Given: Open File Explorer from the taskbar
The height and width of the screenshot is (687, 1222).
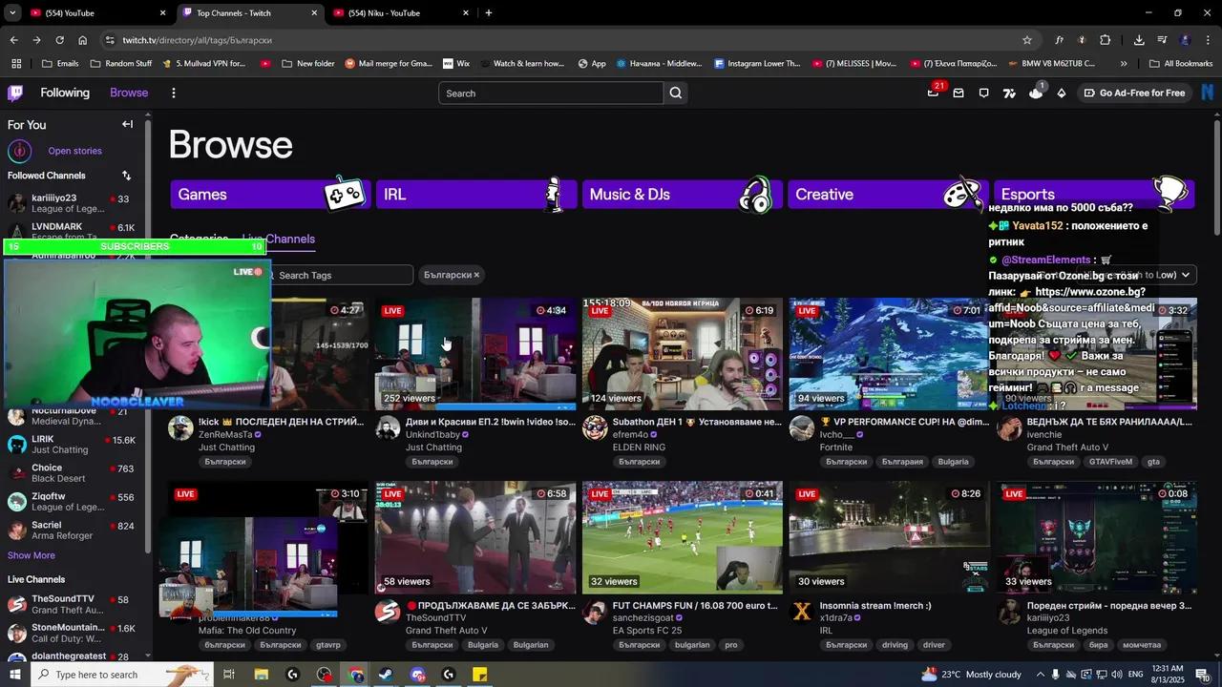Looking at the screenshot, I should pyautogui.click(x=262, y=675).
